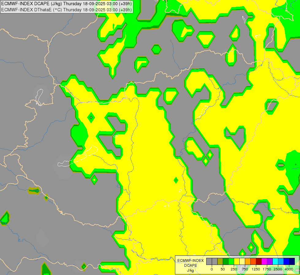Choose the light blue legend swatch
Screen dimensions: 300x275
tap(281, 262)
